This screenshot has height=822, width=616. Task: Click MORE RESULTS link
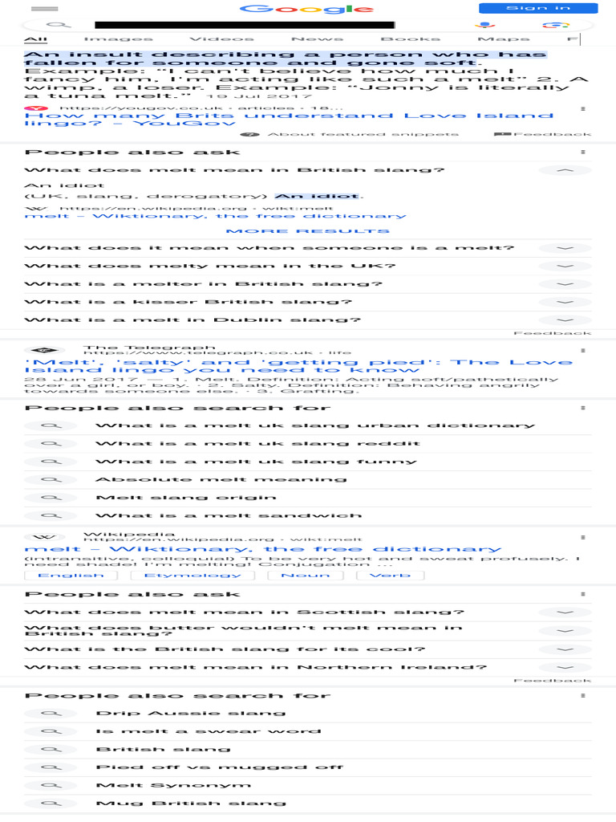tap(308, 231)
